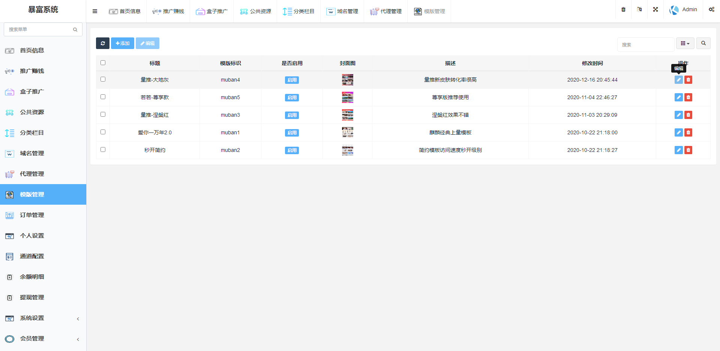Click the trash icon in the top bar

click(x=623, y=9)
